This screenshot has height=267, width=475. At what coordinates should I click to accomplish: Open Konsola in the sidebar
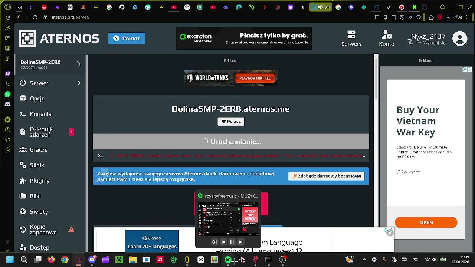(50, 114)
